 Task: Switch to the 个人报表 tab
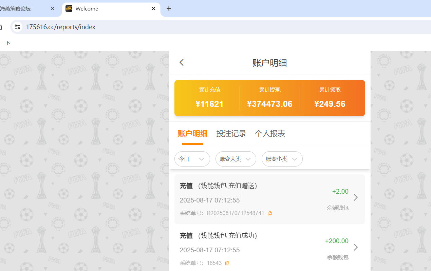(270, 133)
